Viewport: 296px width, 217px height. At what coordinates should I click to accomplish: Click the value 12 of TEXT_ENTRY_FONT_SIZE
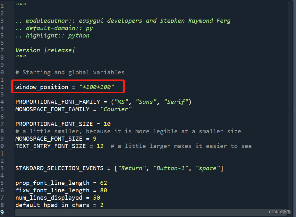pyautogui.click(x=100, y=146)
